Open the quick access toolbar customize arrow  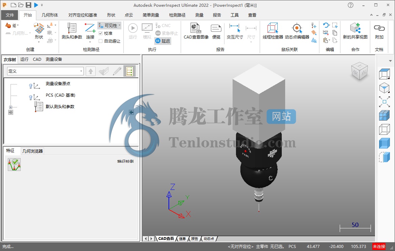[x=42, y=5]
